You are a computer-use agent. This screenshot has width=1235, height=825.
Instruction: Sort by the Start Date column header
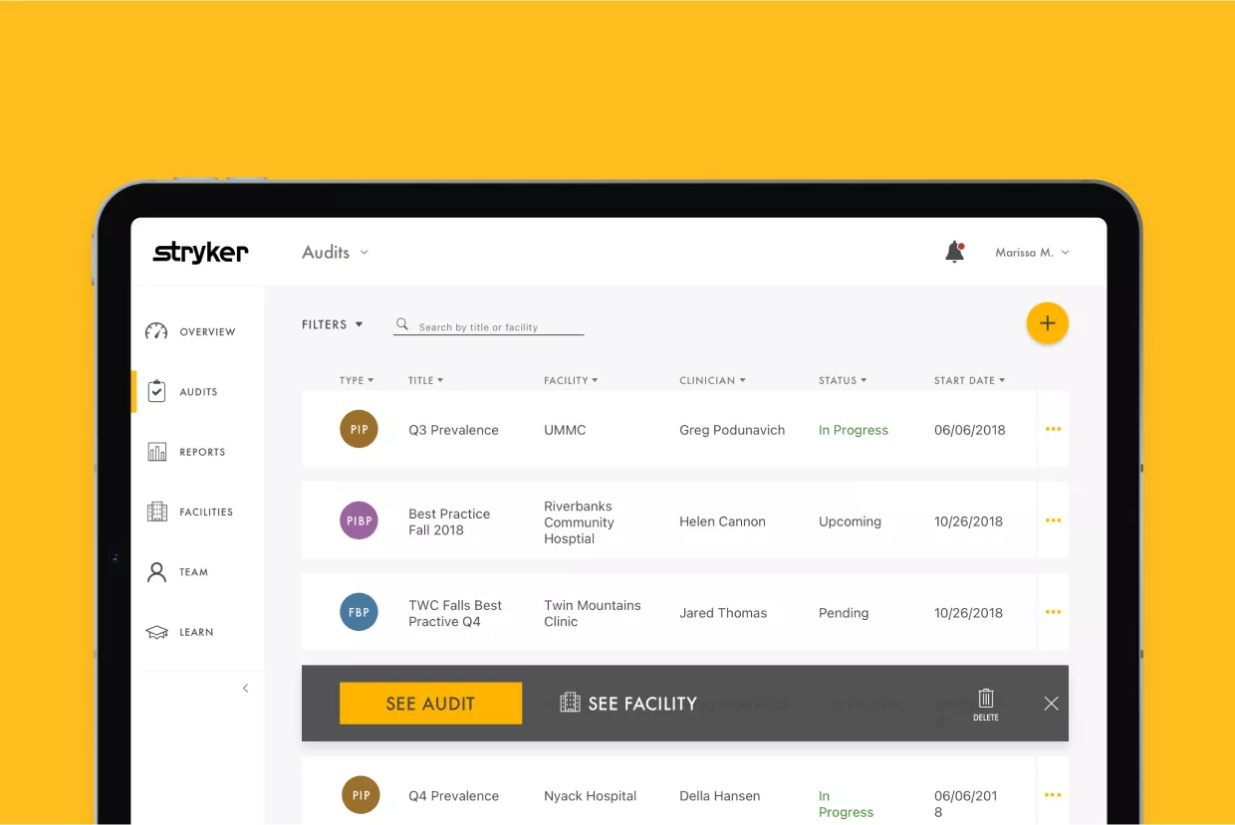coord(968,380)
